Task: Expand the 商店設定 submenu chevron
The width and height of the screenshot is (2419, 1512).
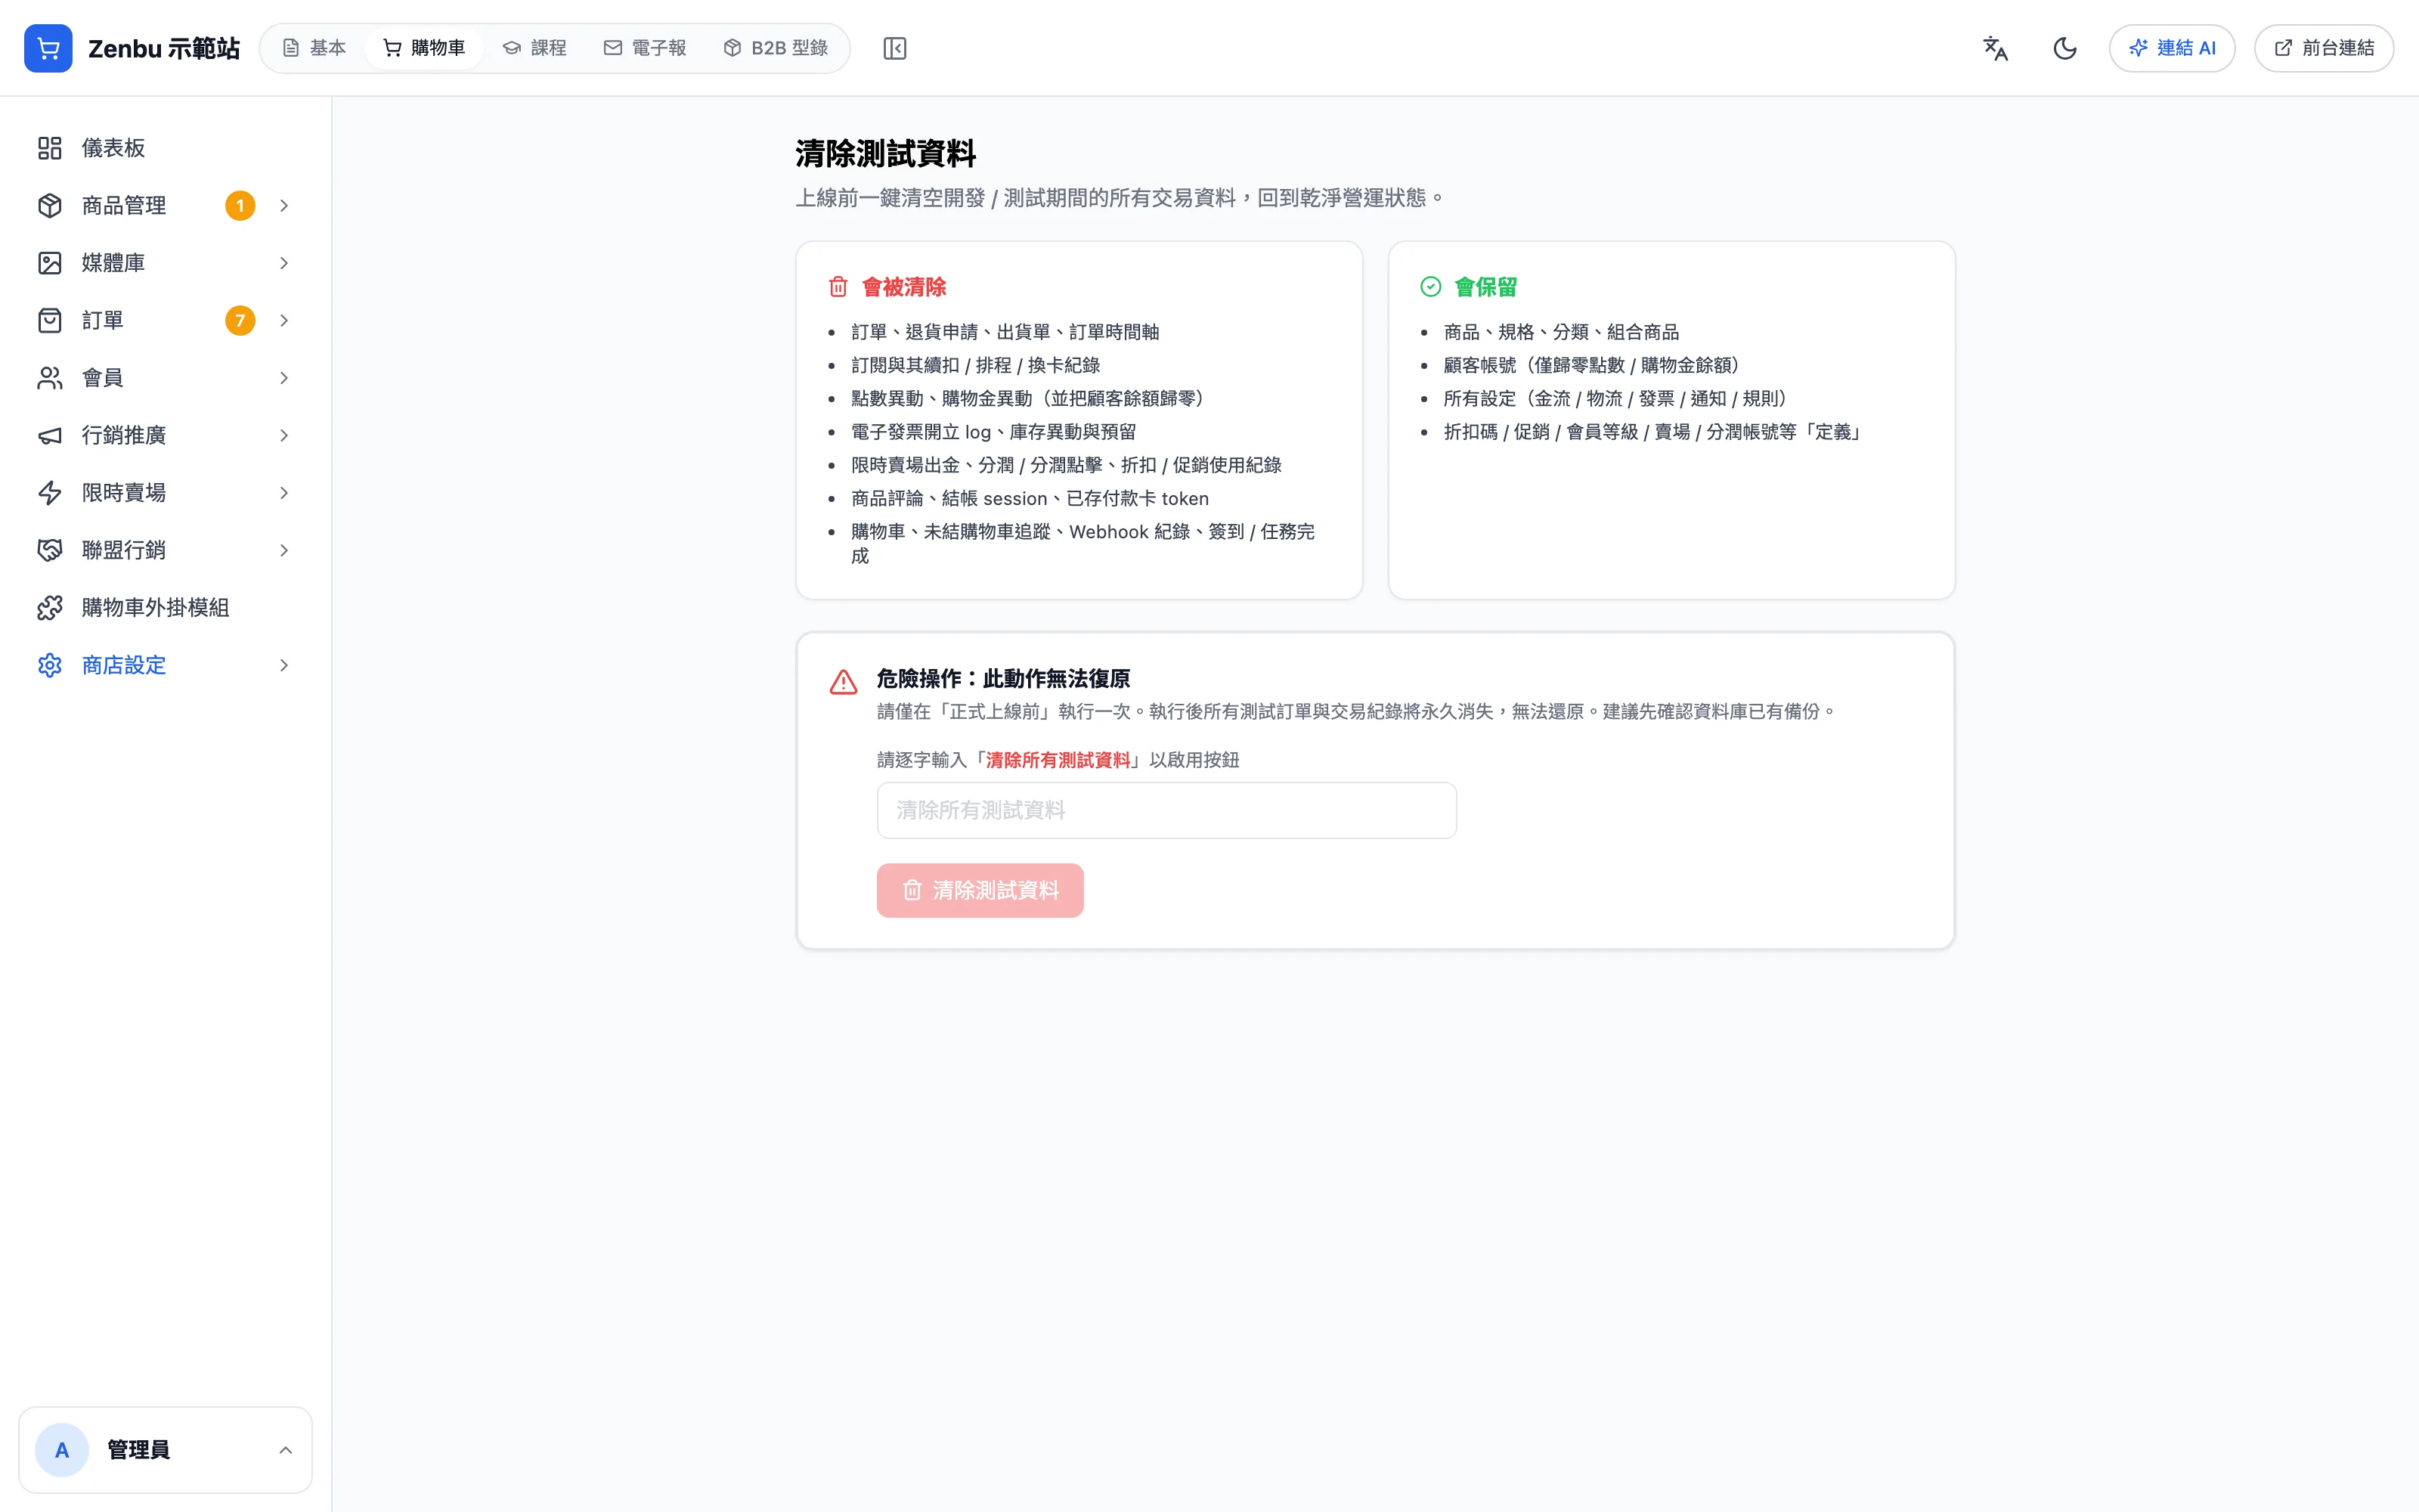Action: pyautogui.click(x=284, y=666)
